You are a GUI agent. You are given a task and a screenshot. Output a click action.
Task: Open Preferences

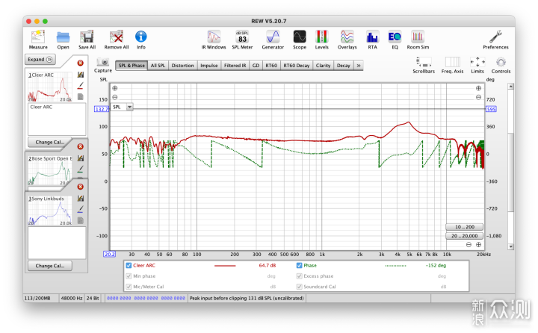[495, 40]
